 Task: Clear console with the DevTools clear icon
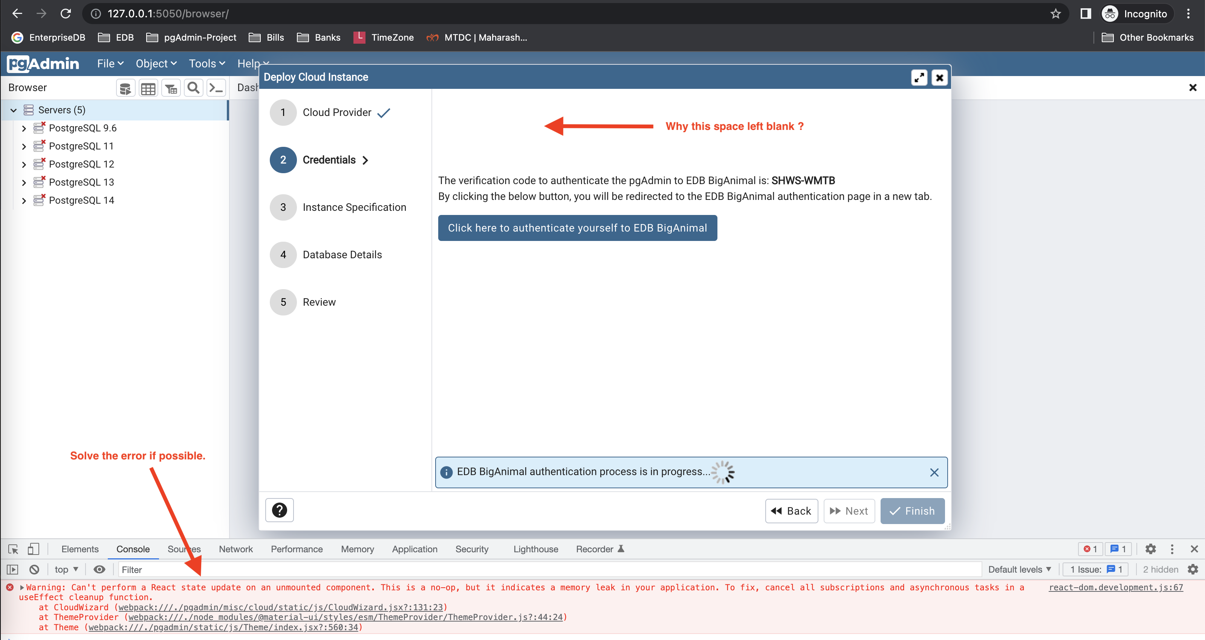(34, 569)
